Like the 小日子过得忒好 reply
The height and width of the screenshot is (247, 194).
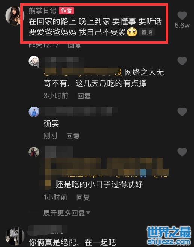[182, 152]
